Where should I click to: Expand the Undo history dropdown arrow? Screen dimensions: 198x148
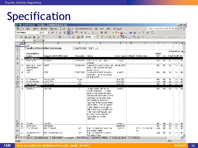50,37
